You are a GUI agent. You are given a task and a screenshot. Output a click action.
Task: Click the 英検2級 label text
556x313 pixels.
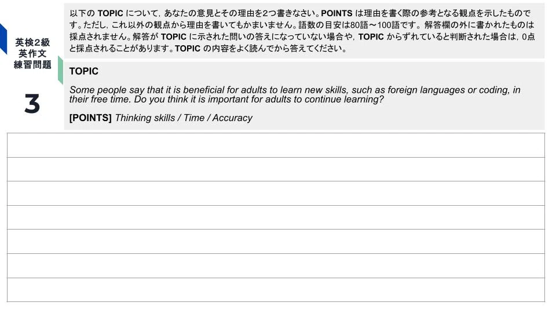[32, 42]
